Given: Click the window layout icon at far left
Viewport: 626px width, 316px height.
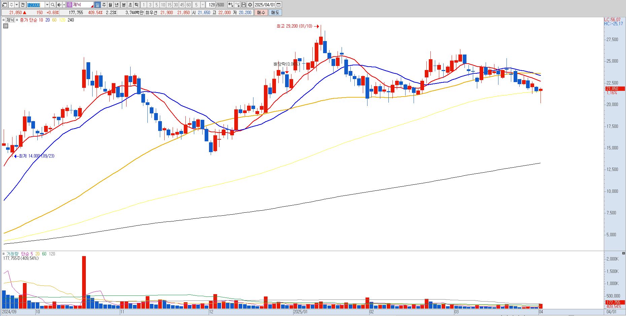Looking at the screenshot, I should 5,5.
